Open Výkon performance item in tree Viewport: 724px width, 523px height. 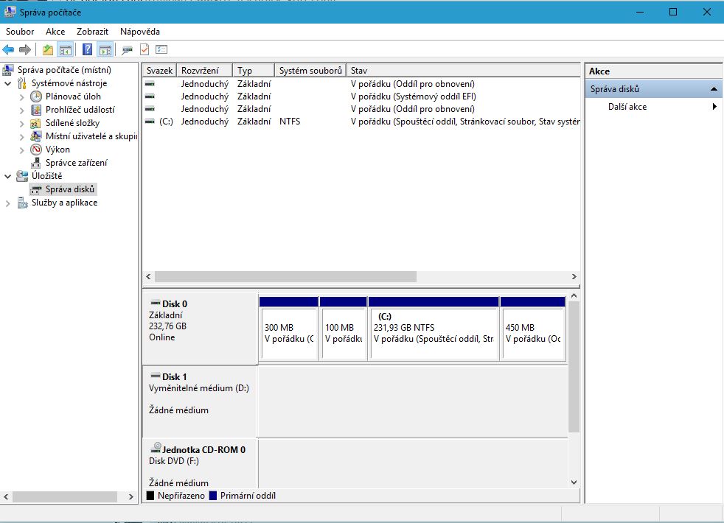click(x=58, y=150)
